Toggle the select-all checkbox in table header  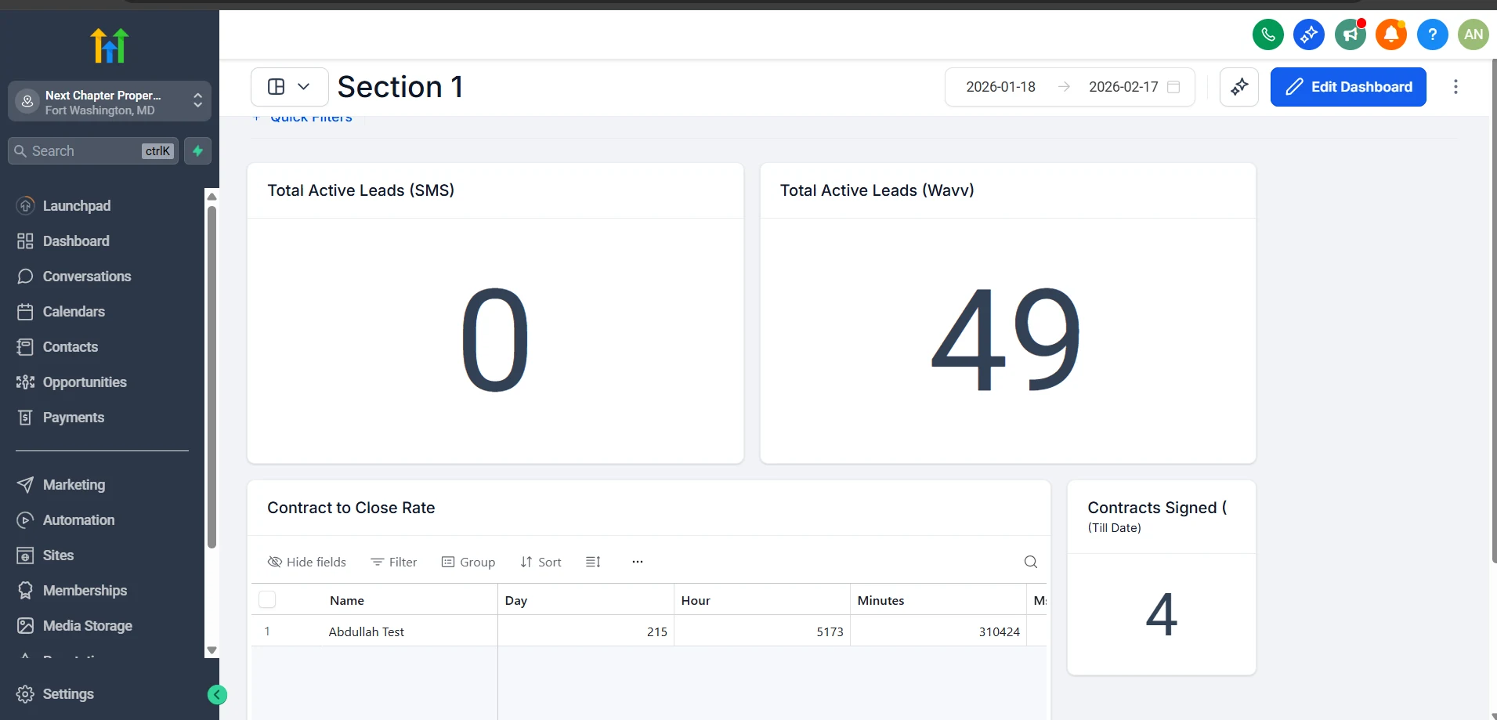[267, 599]
